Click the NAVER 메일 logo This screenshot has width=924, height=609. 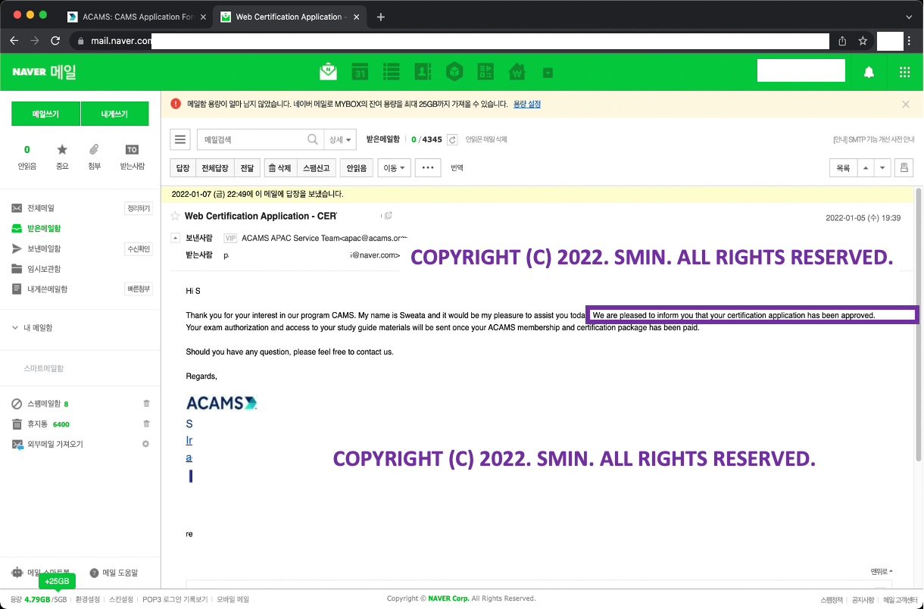44,72
